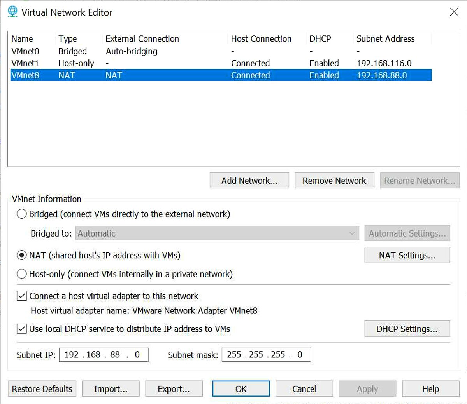The width and height of the screenshot is (467, 404).
Task: Click Add Network button
Action: (249, 180)
